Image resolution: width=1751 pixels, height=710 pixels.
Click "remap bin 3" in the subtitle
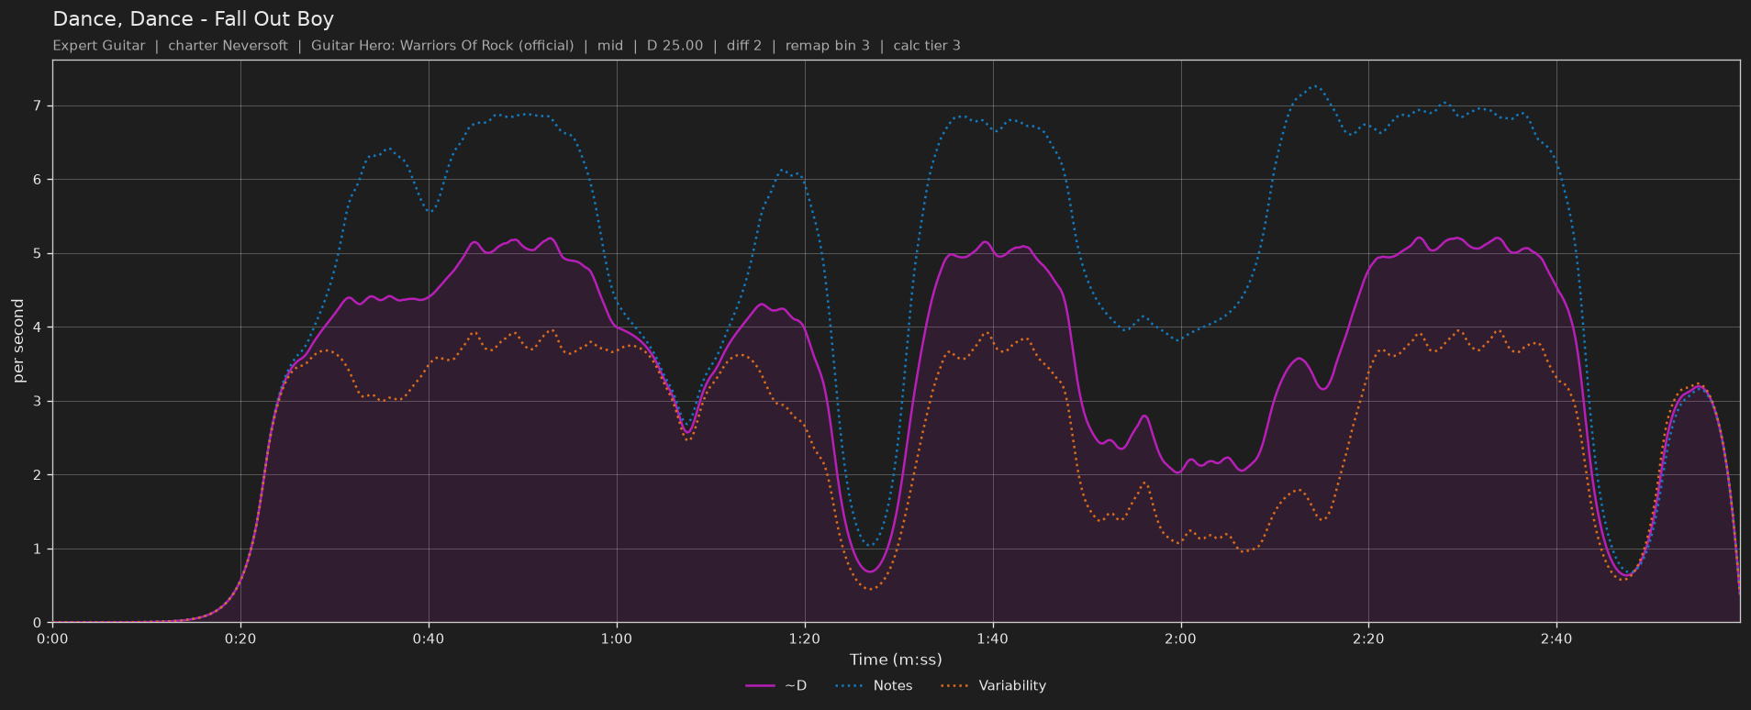(x=828, y=46)
